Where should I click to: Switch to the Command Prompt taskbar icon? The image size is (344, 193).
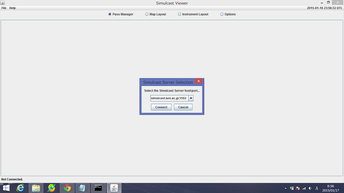pyautogui.click(x=98, y=188)
